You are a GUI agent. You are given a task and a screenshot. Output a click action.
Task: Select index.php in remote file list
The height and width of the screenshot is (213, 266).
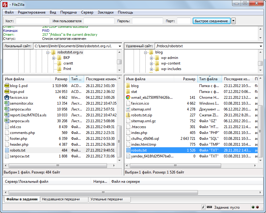[x=192, y=132]
